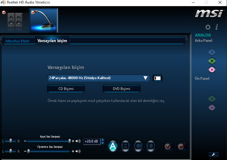Click the recording L-R balance slider

pyautogui.click(x=10, y=141)
